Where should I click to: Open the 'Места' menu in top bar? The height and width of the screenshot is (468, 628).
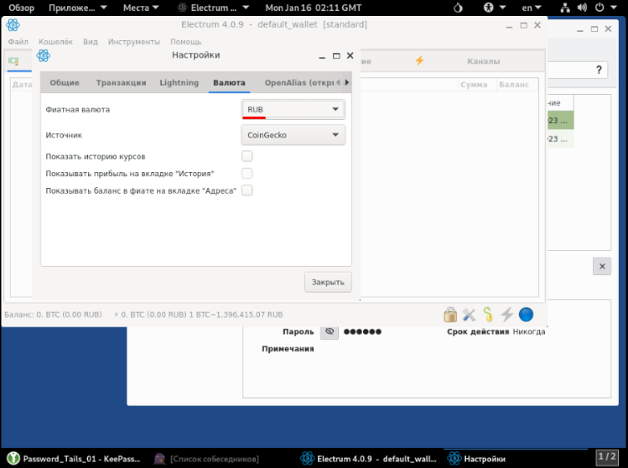140,8
